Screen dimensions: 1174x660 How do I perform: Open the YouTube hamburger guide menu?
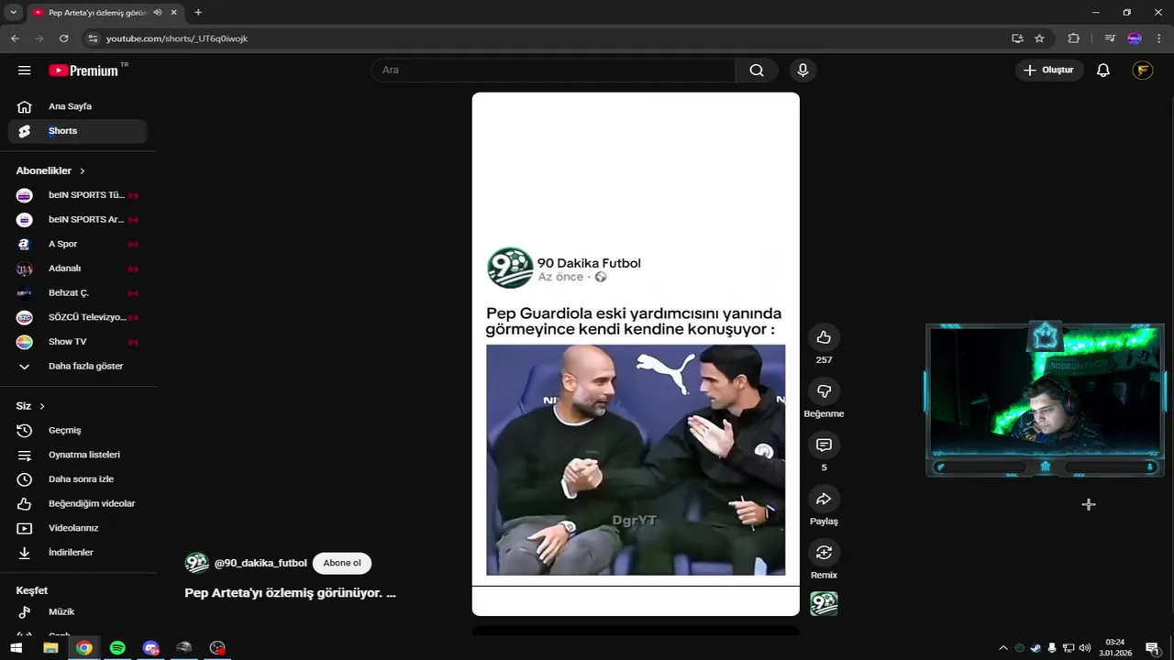25,71
